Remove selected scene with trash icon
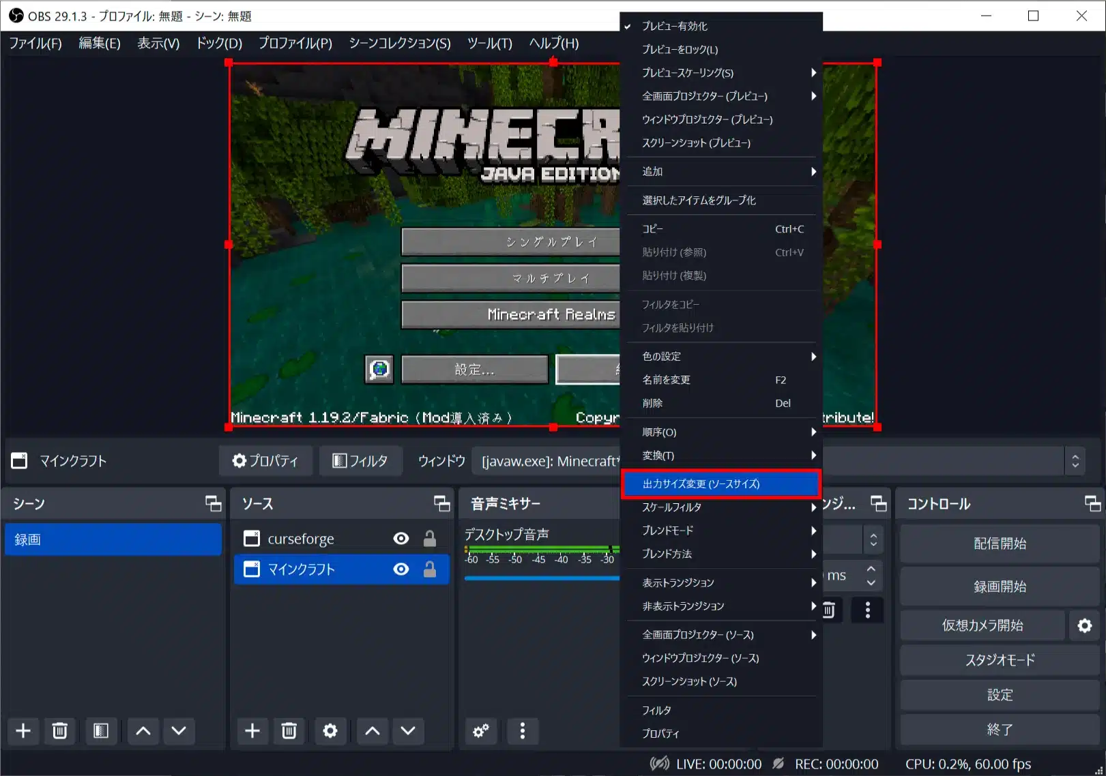Screen dimensions: 1106x776 pos(60,731)
